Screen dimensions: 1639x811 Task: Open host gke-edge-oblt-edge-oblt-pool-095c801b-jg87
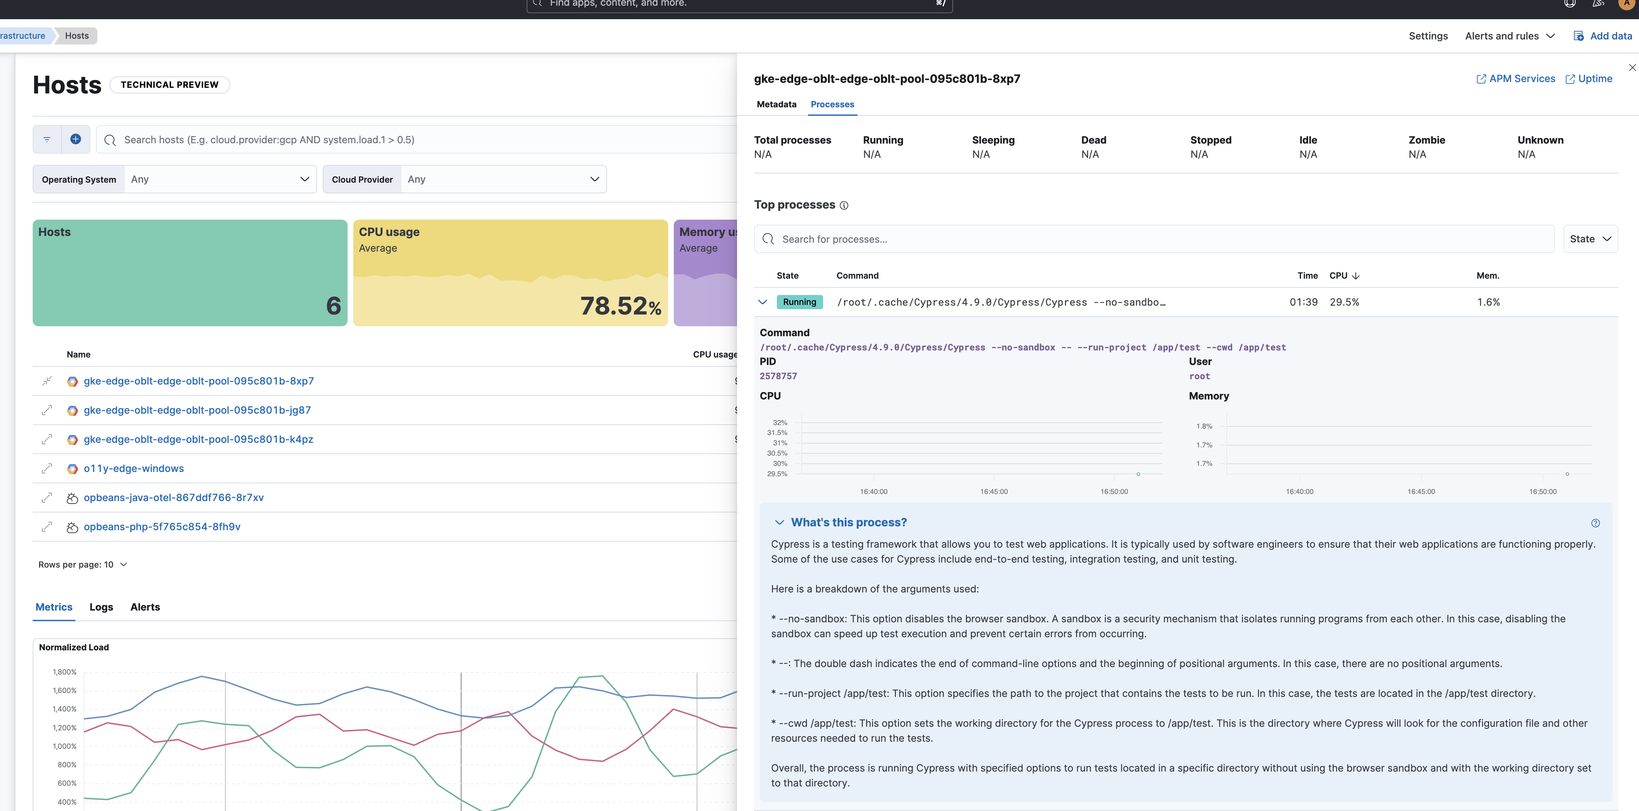coord(197,410)
